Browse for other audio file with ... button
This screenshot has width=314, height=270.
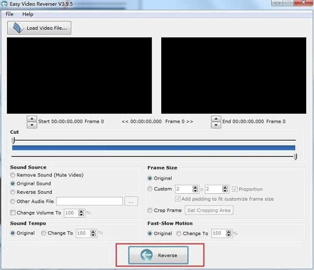tap(131, 201)
